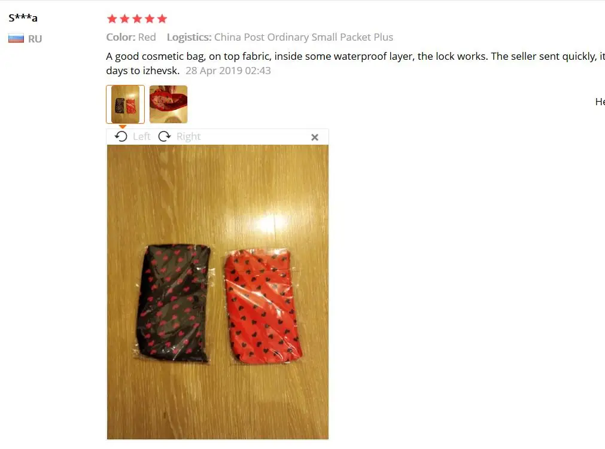Click the Right rotate label
The height and width of the screenshot is (449, 605).
coord(189,136)
